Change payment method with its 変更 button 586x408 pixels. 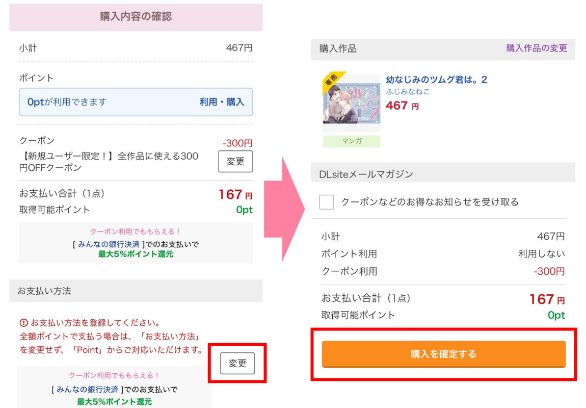pyautogui.click(x=237, y=363)
